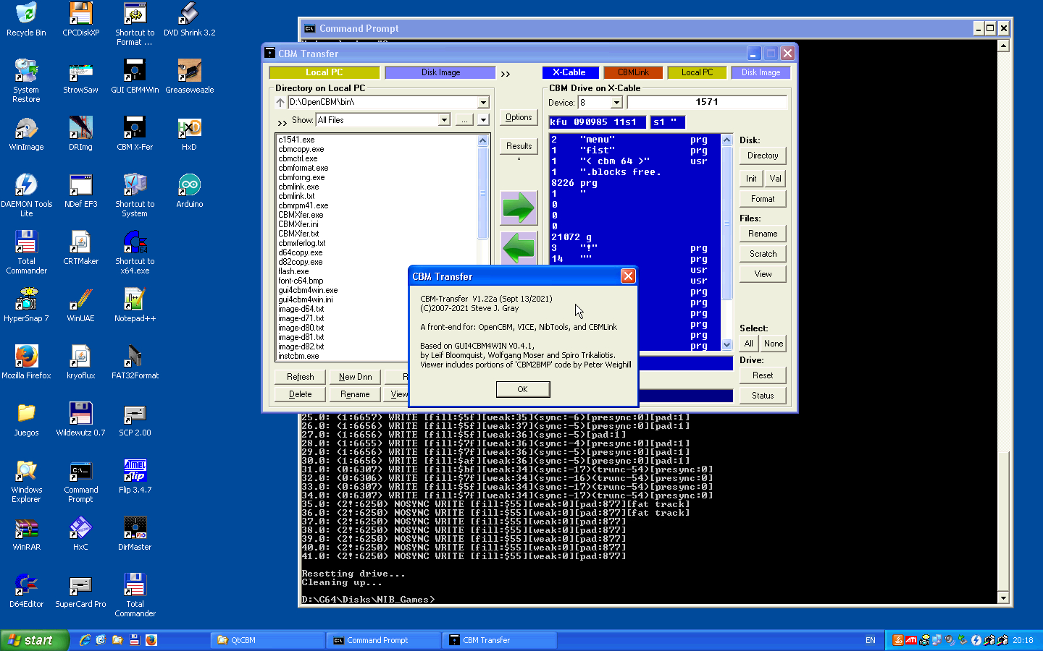Click green right arrow to transfer to drive

pyautogui.click(x=519, y=208)
